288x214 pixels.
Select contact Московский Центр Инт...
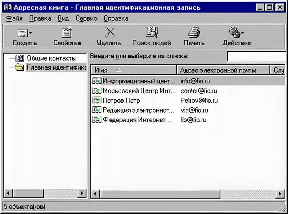(x=139, y=91)
